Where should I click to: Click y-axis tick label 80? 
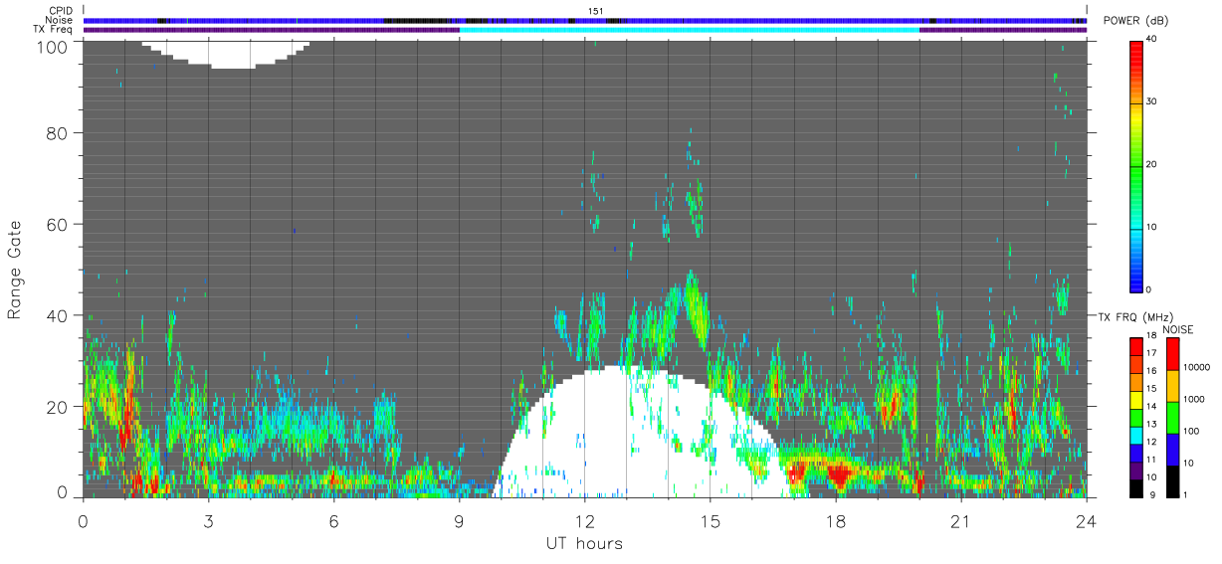point(57,133)
